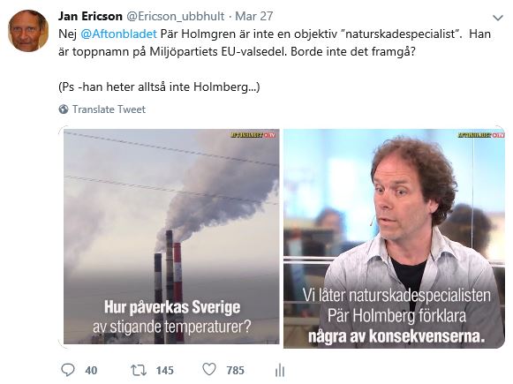This screenshot has width=513, height=384.
Task: Click the 785 likes count
Action: click(x=235, y=370)
